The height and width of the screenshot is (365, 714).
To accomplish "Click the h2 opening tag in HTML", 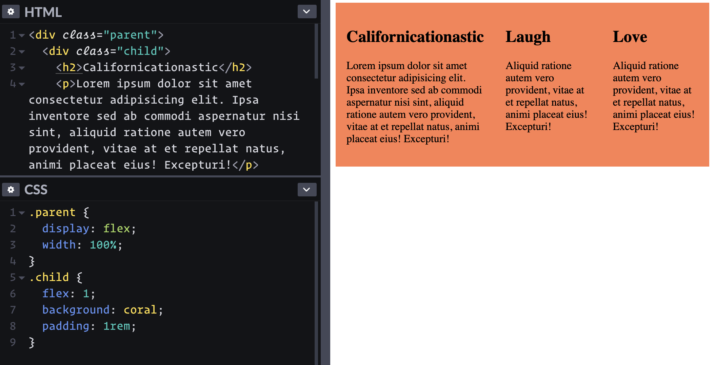I will (69, 67).
